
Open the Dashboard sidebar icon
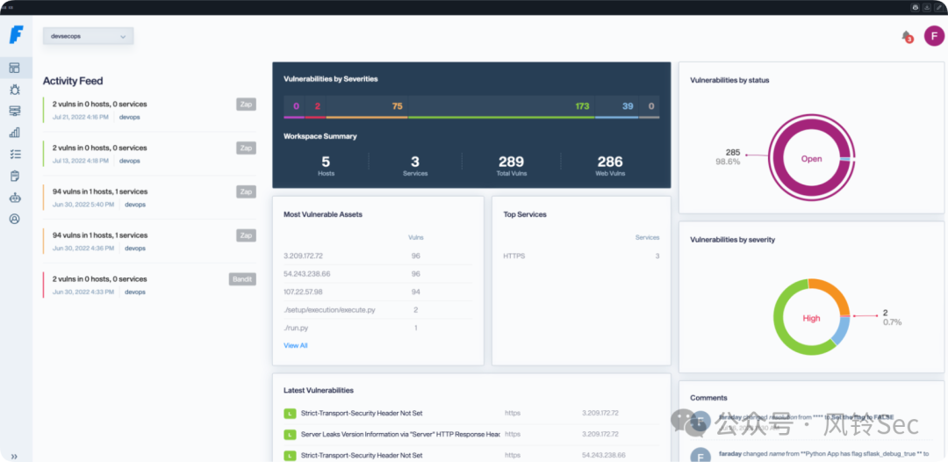[15, 68]
